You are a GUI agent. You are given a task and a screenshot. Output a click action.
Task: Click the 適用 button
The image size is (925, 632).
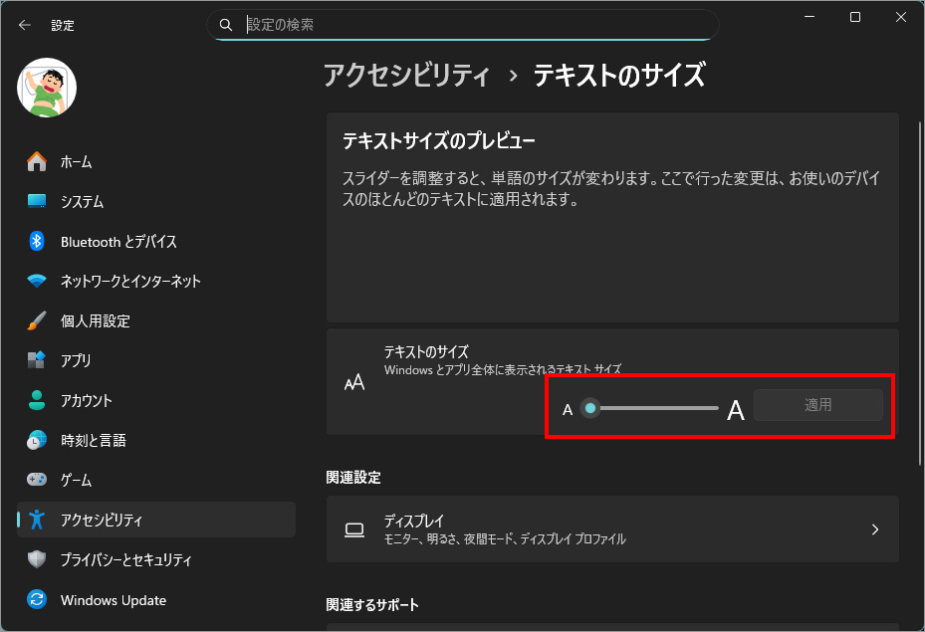tap(817, 405)
